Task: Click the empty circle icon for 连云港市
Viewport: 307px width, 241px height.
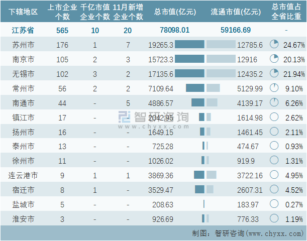Action: (274, 175)
